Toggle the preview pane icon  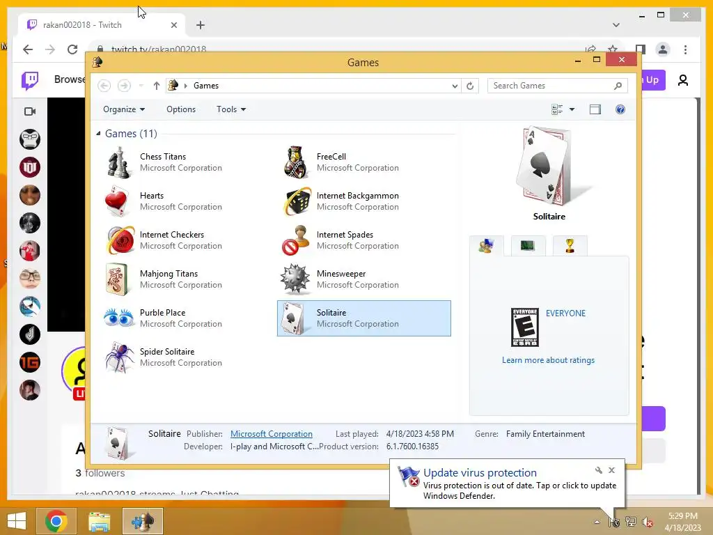point(595,109)
